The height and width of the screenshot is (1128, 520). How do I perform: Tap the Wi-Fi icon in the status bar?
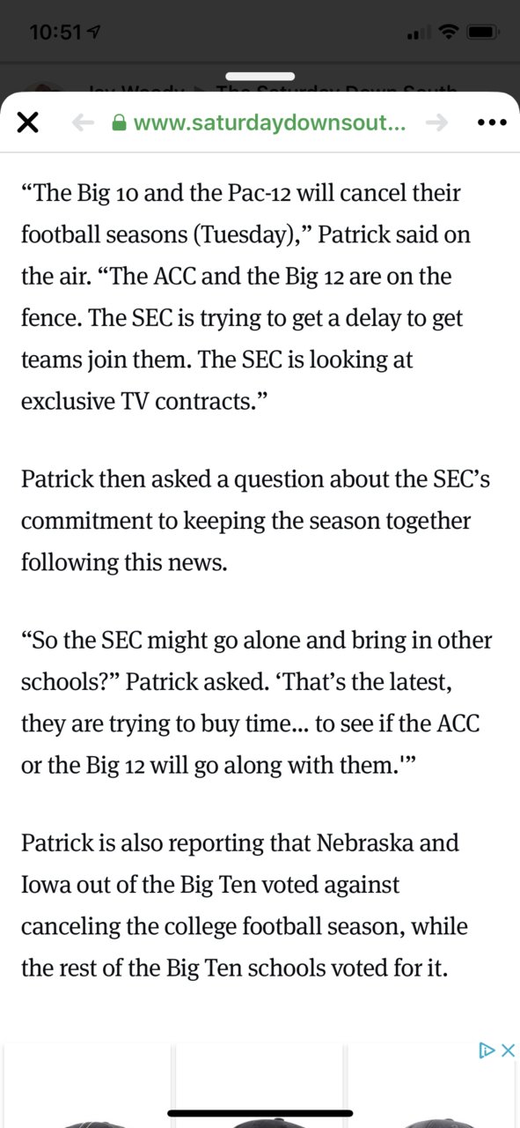point(450,33)
